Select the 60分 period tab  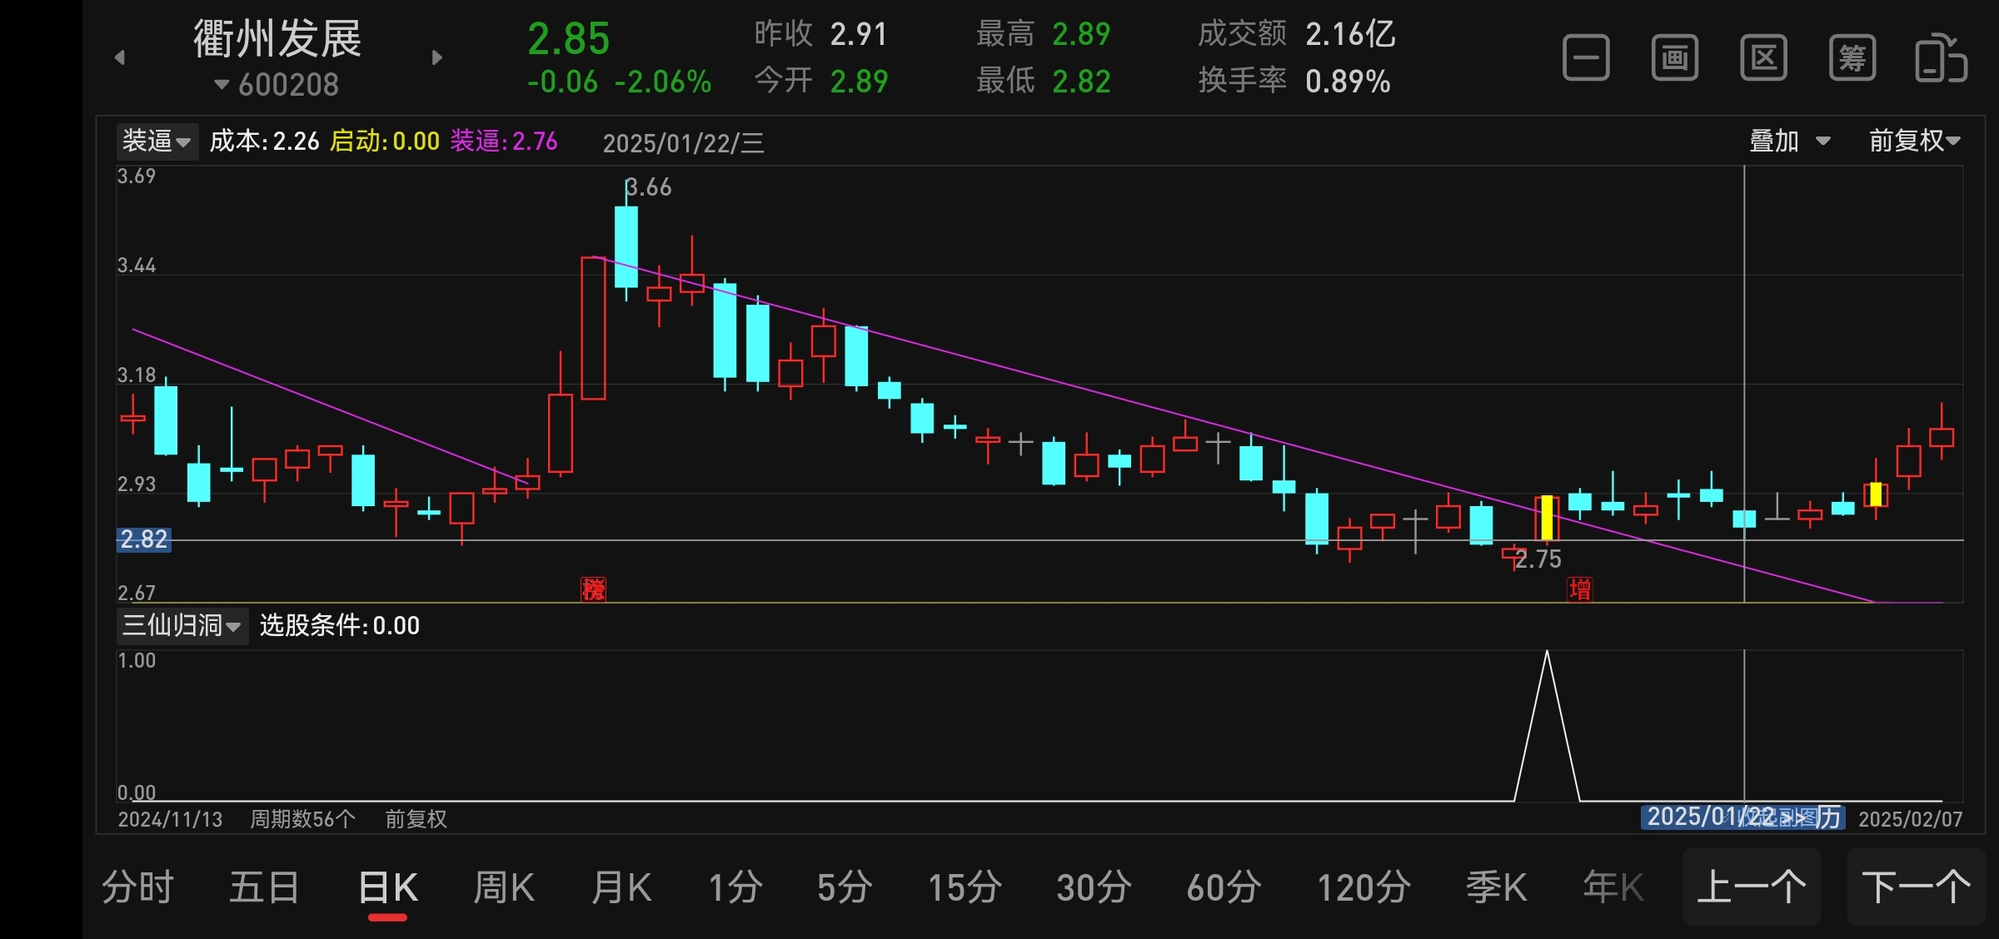(1224, 887)
